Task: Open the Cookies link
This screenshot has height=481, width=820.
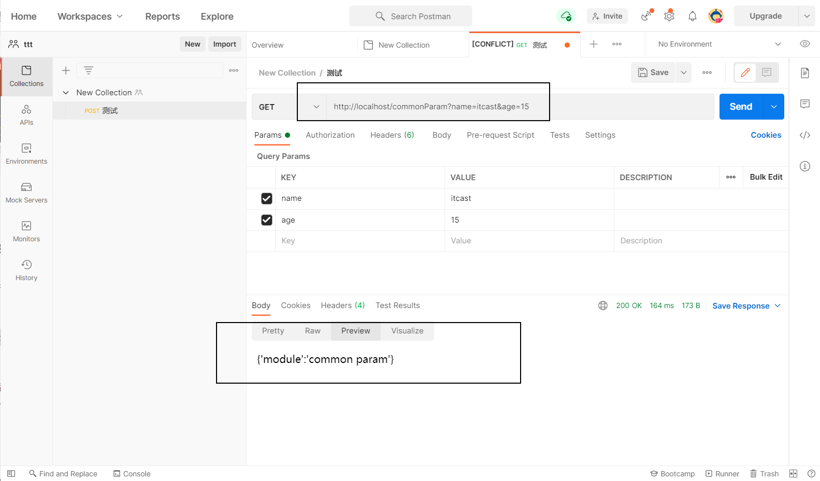Action: point(766,135)
